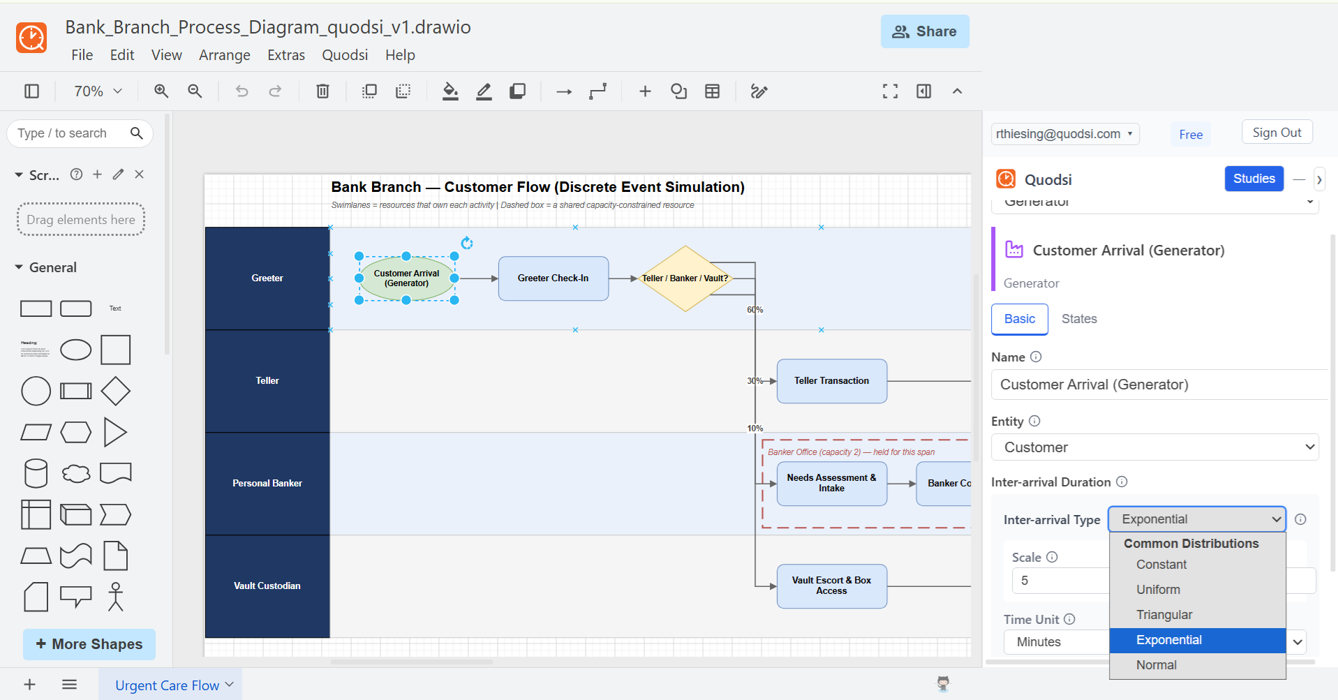Open the Inter-arrival Type combo box
Screen dimensions: 1338x700
(x=1197, y=519)
